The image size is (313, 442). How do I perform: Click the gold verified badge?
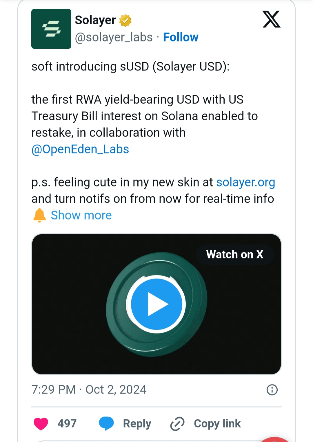coord(125,20)
